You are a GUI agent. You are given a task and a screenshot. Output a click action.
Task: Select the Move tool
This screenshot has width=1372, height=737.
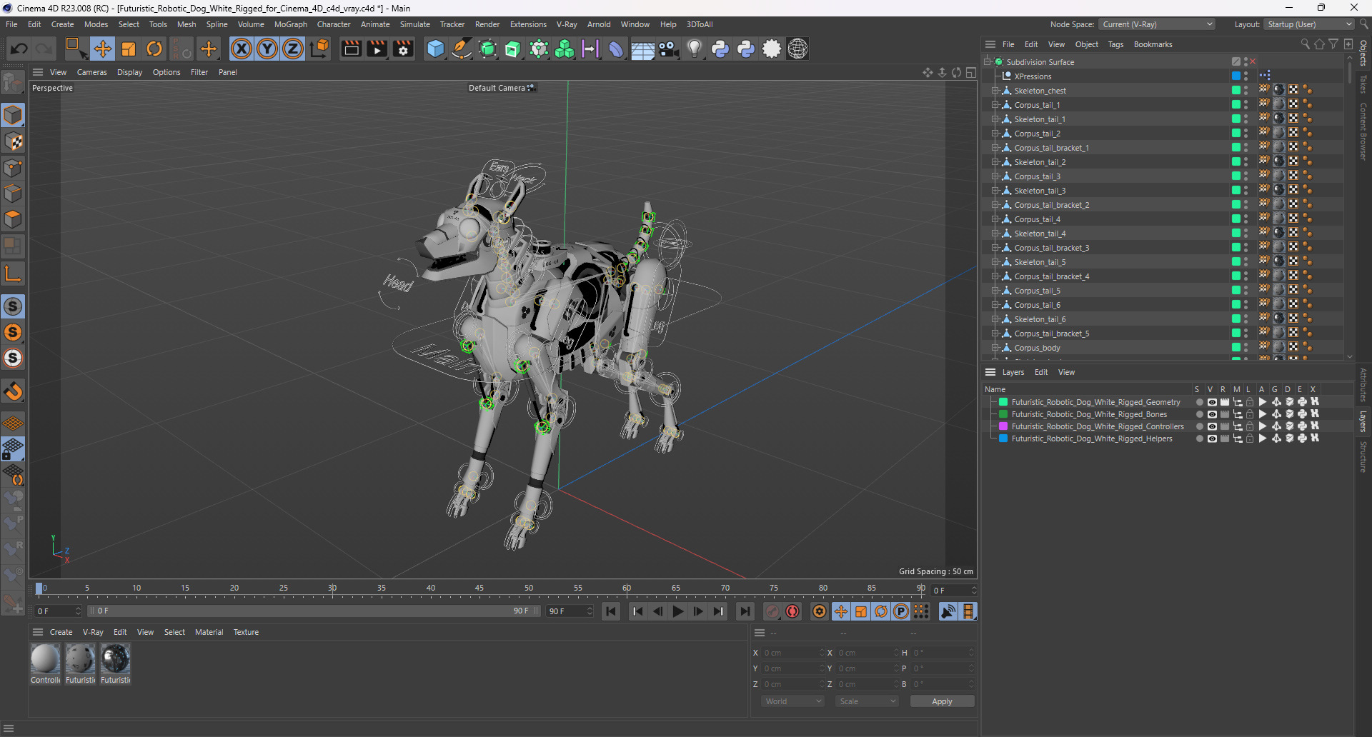[x=102, y=49]
